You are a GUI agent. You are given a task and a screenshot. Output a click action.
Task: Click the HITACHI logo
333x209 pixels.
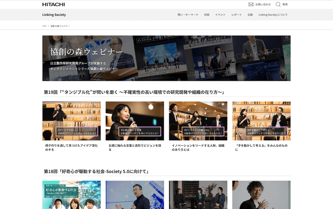(53, 4)
